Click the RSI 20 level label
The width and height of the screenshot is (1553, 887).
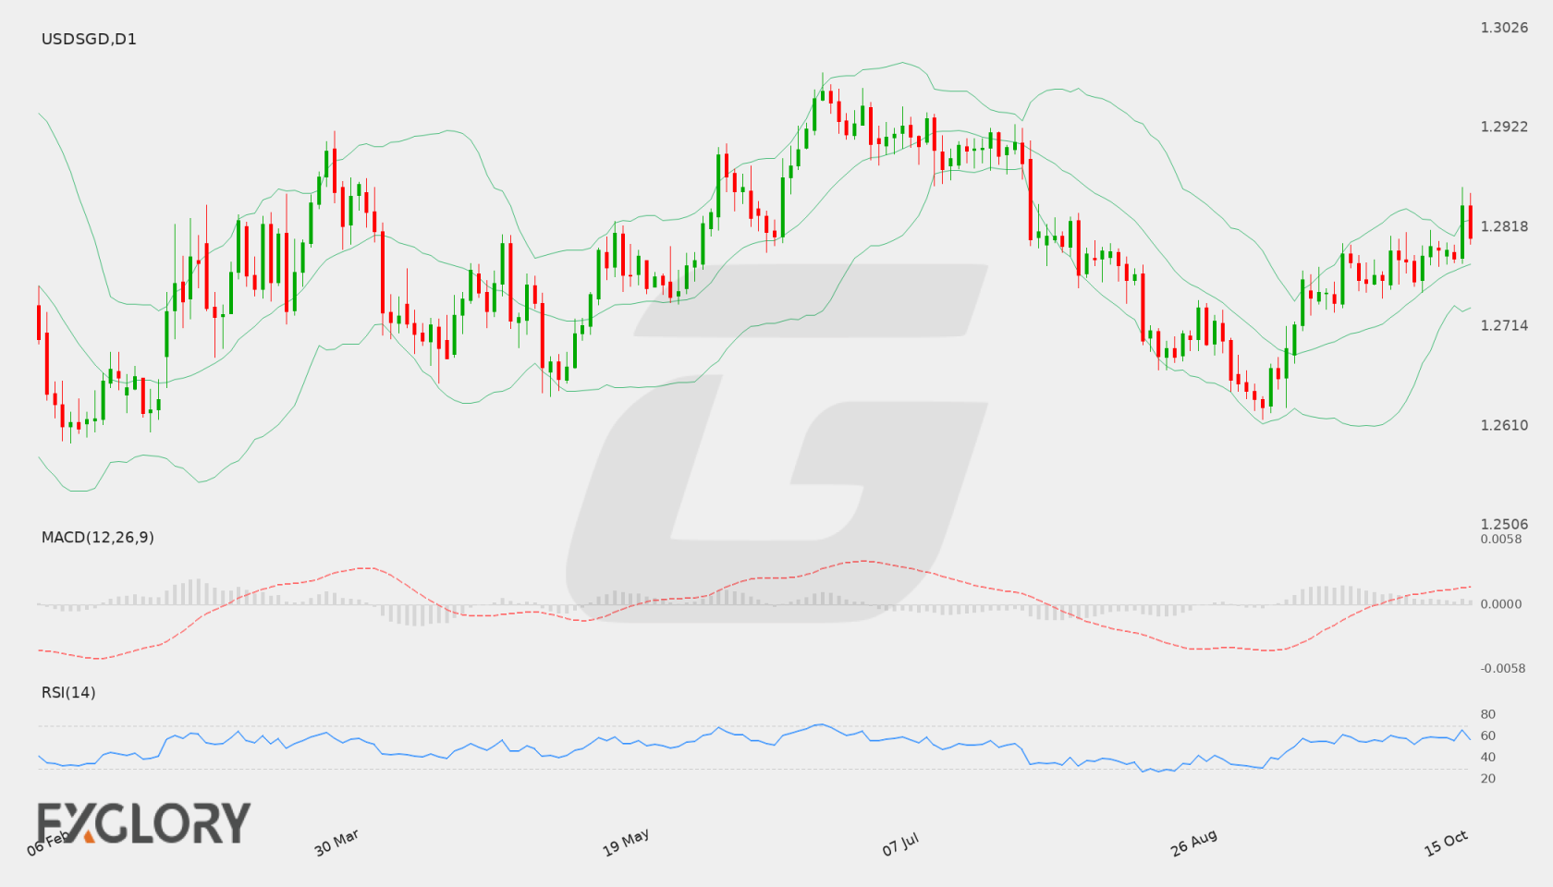point(1488,778)
